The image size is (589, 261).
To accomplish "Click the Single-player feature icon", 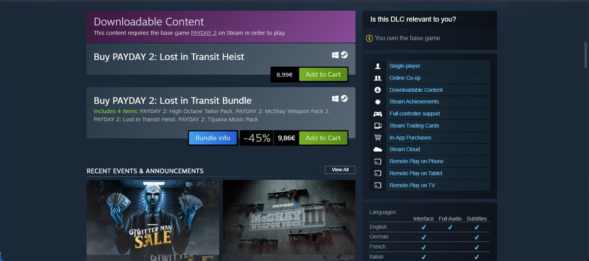I will [377, 66].
